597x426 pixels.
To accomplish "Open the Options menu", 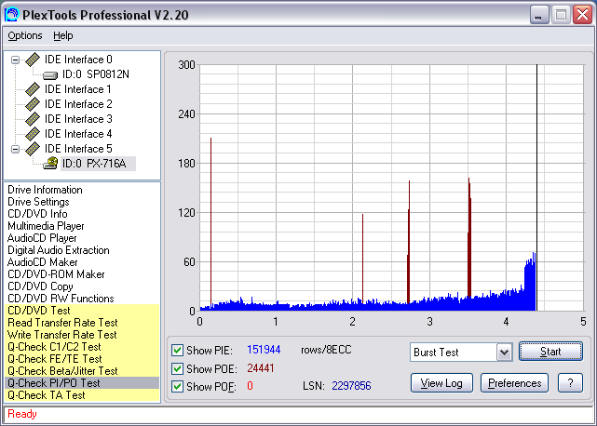I will pos(25,35).
